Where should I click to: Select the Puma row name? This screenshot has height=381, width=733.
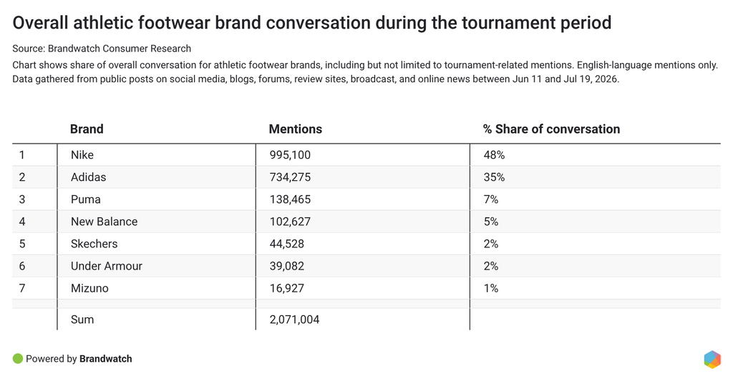pos(86,199)
